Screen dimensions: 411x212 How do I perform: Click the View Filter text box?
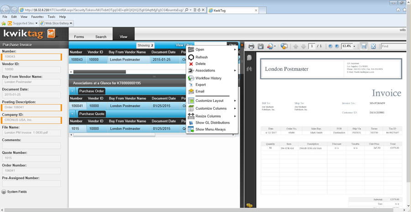(210, 45)
